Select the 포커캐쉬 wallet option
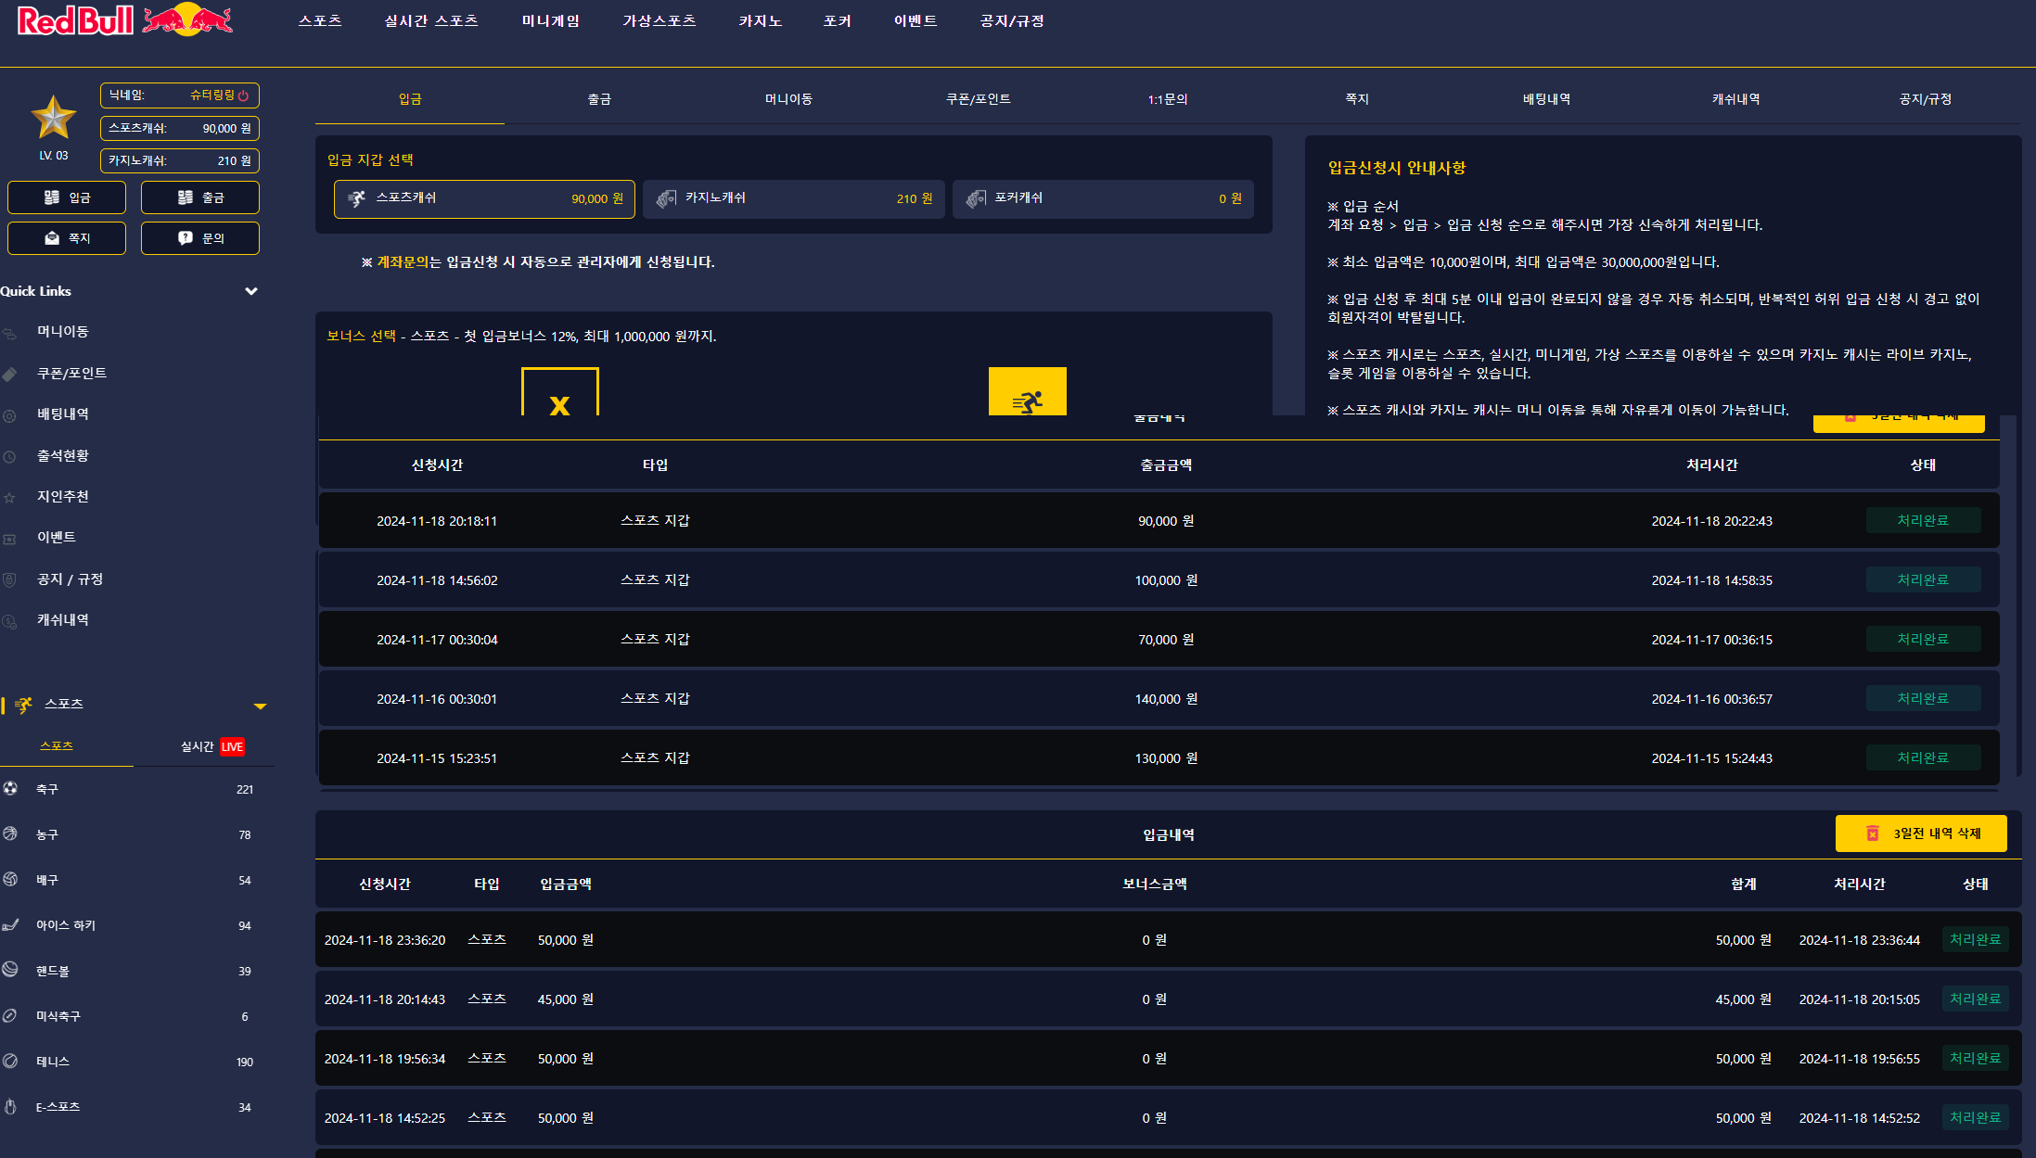This screenshot has width=2036, height=1158. coord(1103,198)
